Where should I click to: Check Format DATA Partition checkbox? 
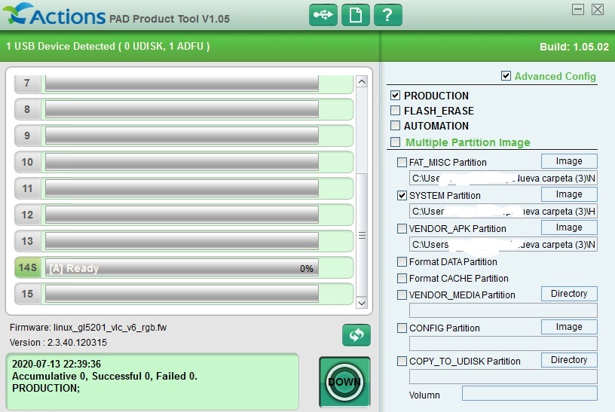click(402, 261)
